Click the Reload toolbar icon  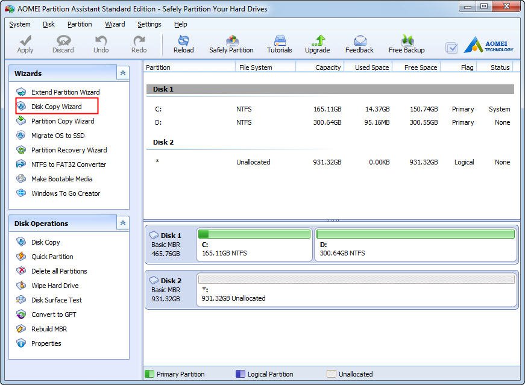183,43
